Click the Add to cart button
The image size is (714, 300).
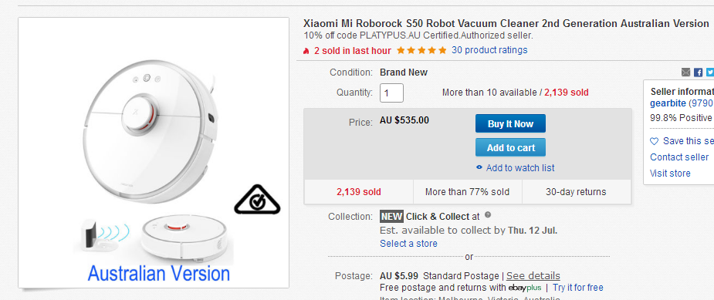click(x=510, y=147)
